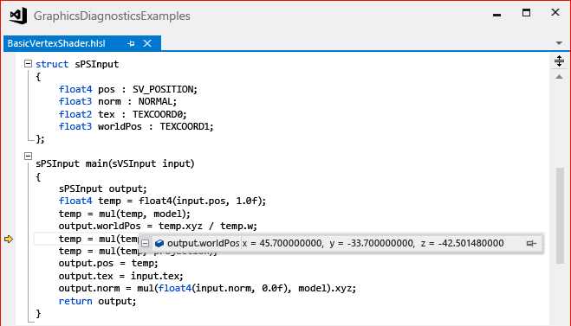Click the editor split-view handle icon
The width and height of the screenshot is (571, 326).
pyautogui.click(x=559, y=61)
